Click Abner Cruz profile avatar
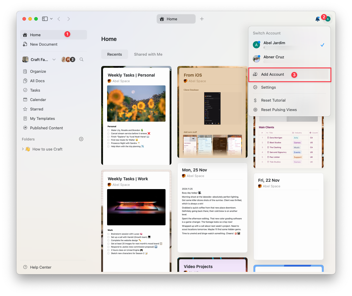 click(x=256, y=59)
